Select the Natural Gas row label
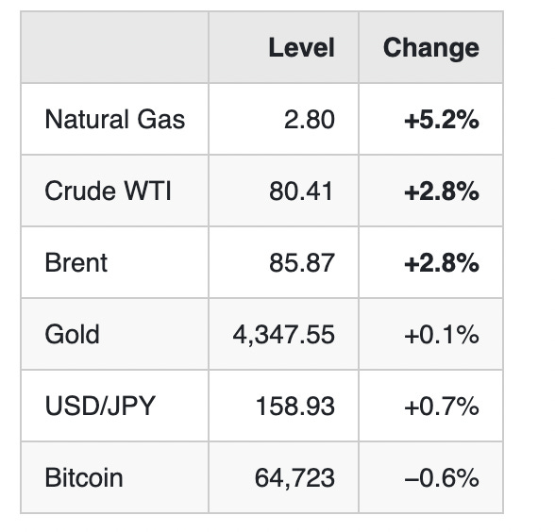This screenshot has width=555, height=532. pyautogui.click(x=115, y=119)
